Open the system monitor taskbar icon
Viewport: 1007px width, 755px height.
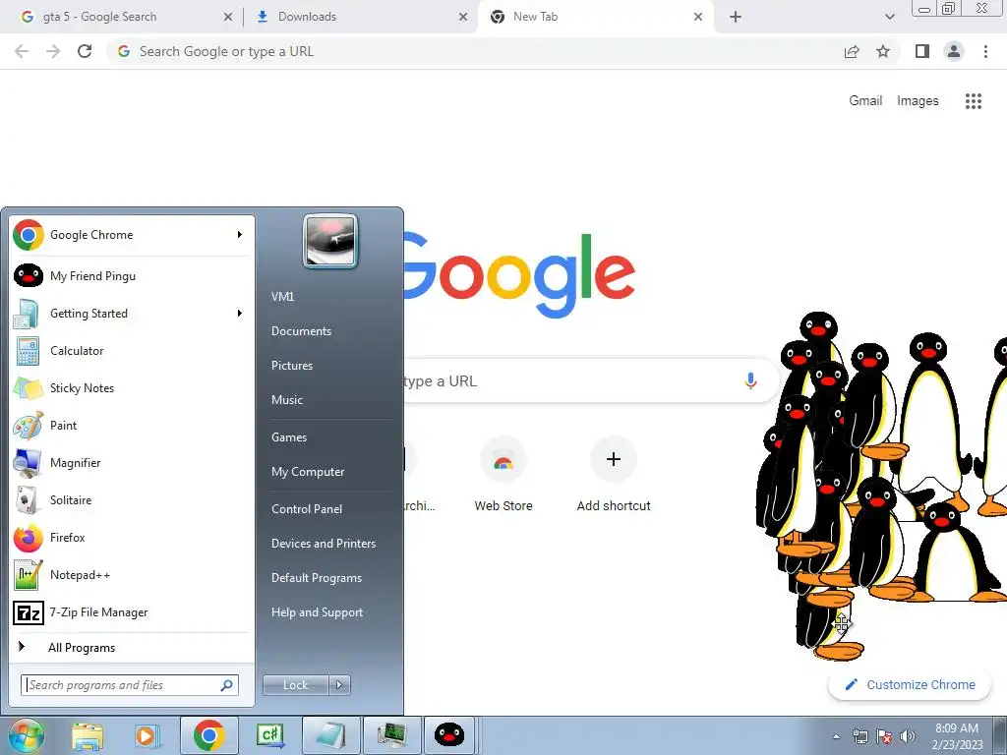click(391, 735)
